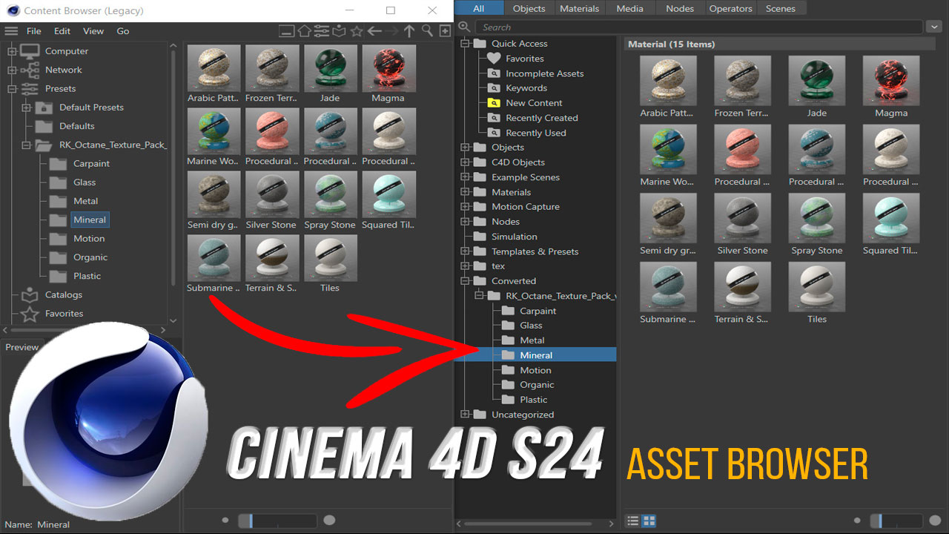Expand the Default Presets node
This screenshot has height=534, width=949.
point(26,108)
